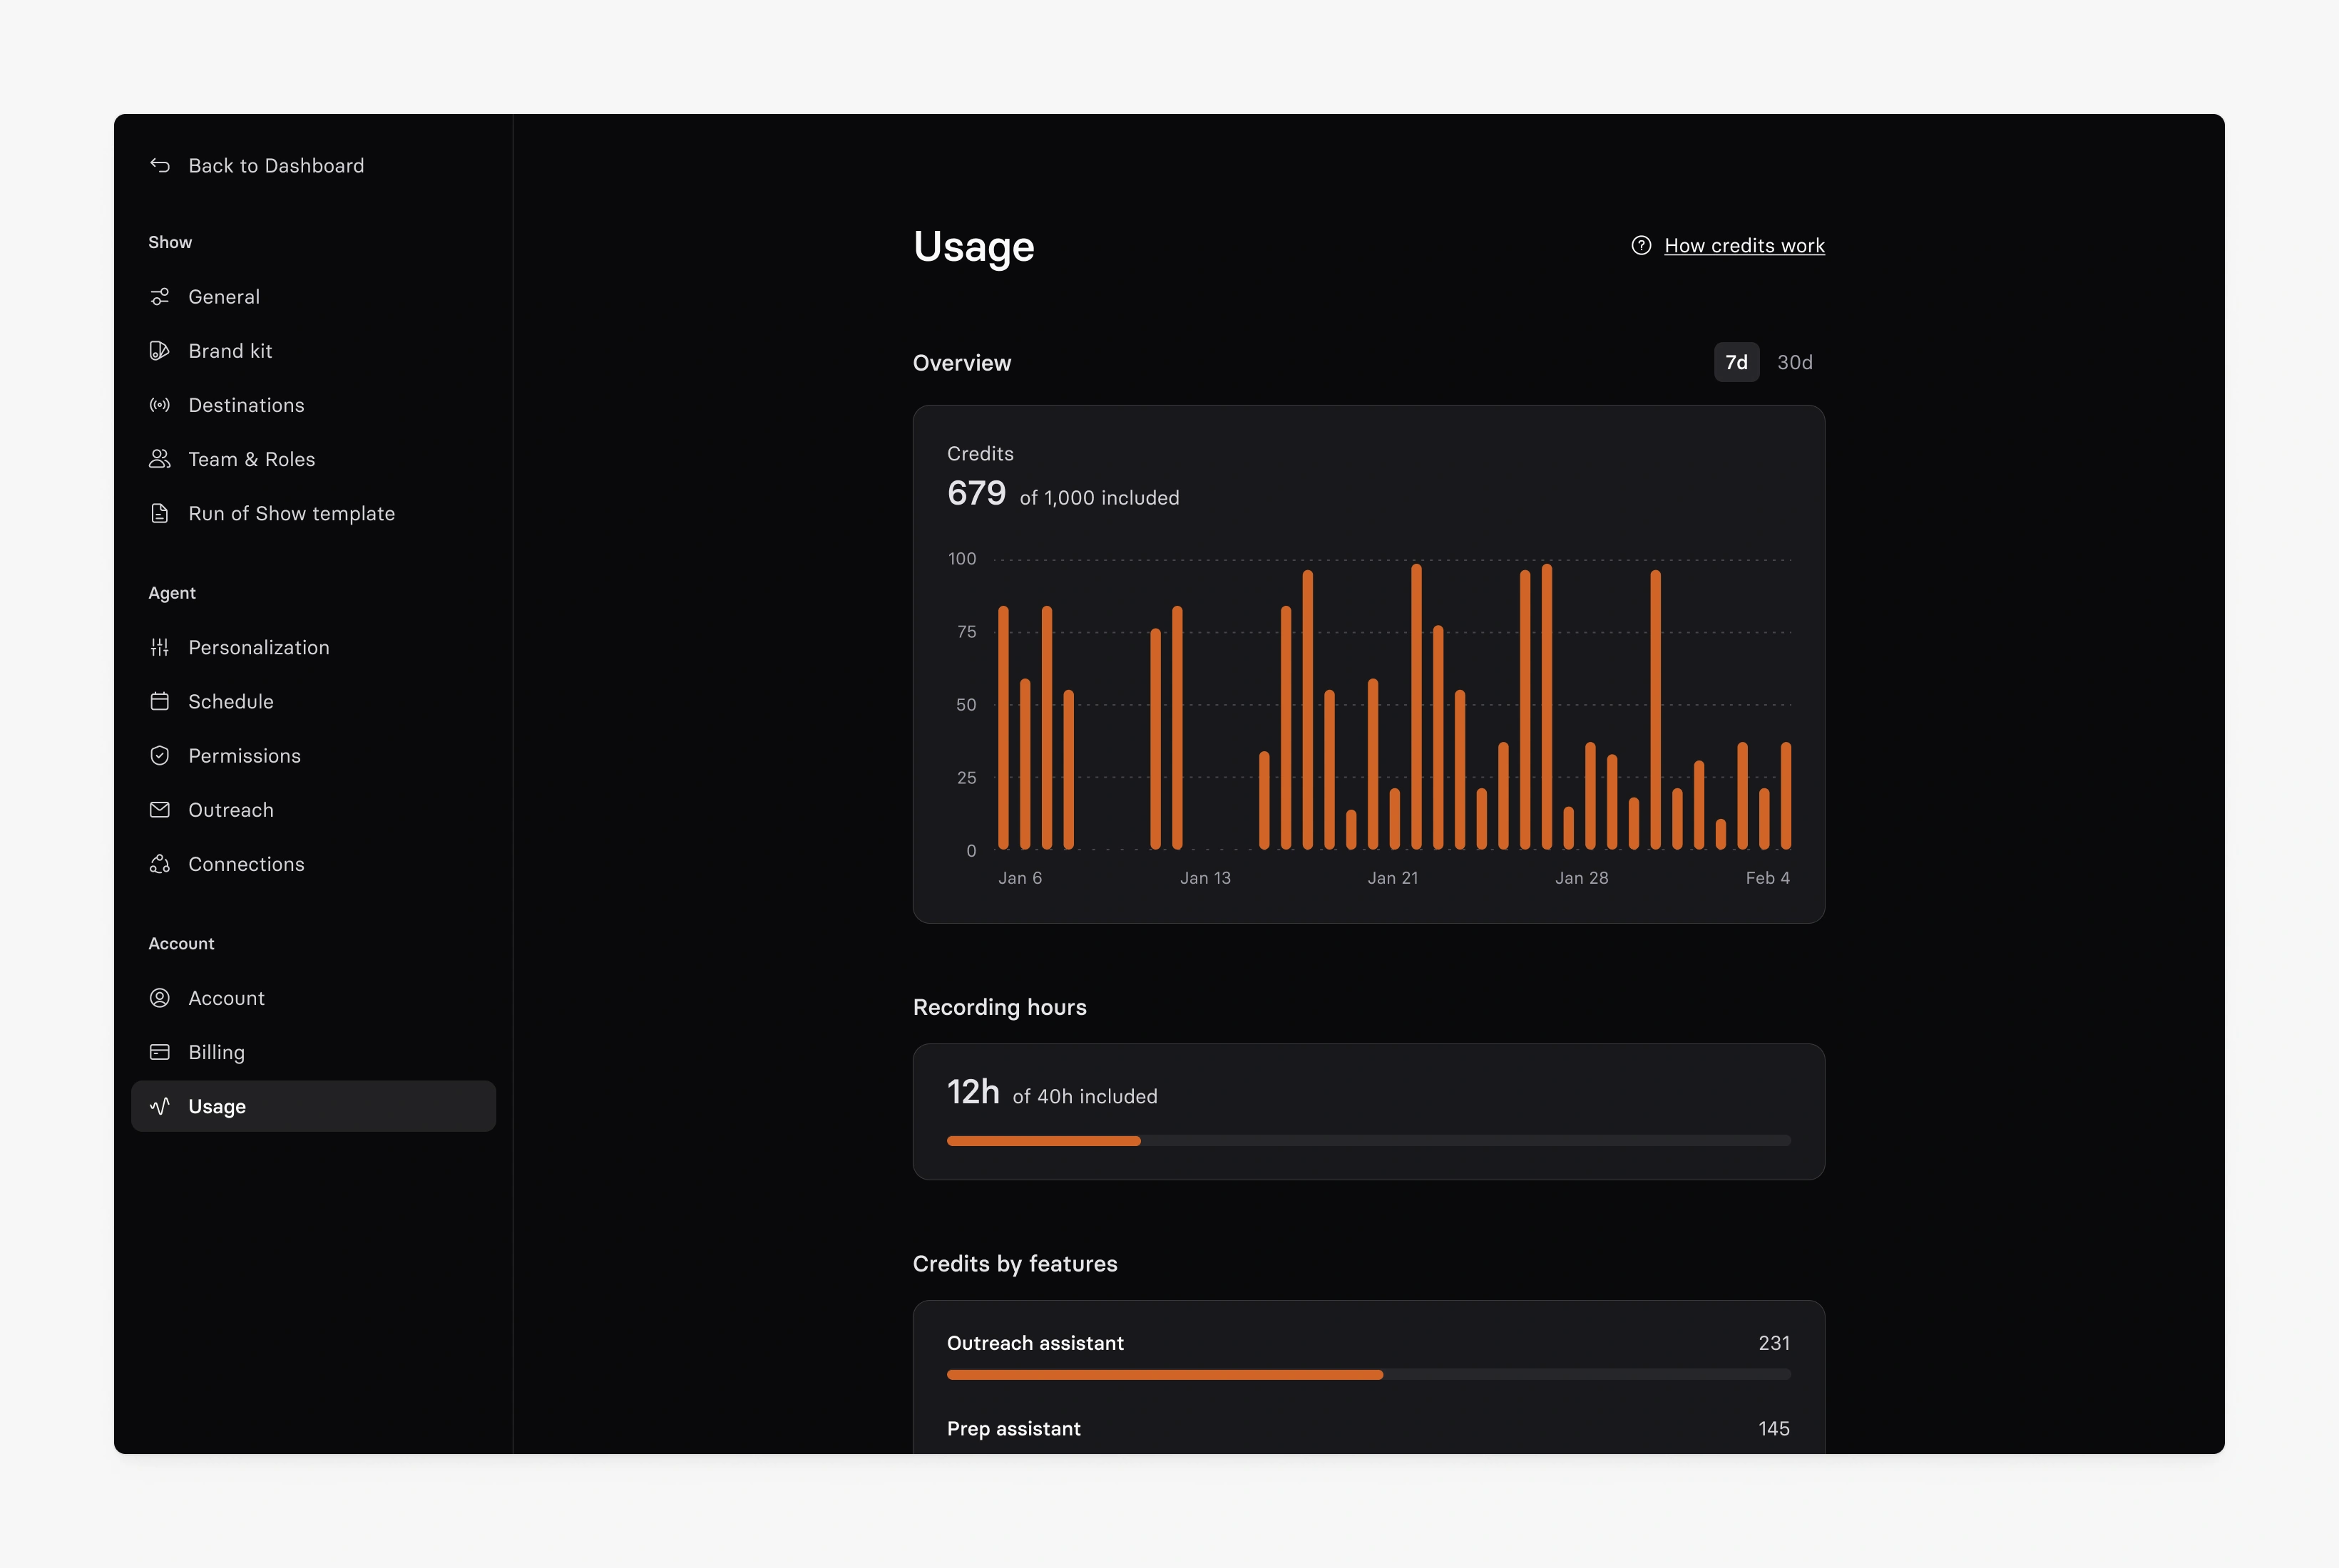This screenshot has width=2339, height=1568.
Task: Click the 'of 1,000 included' text
Action: pyautogui.click(x=1100, y=498)
